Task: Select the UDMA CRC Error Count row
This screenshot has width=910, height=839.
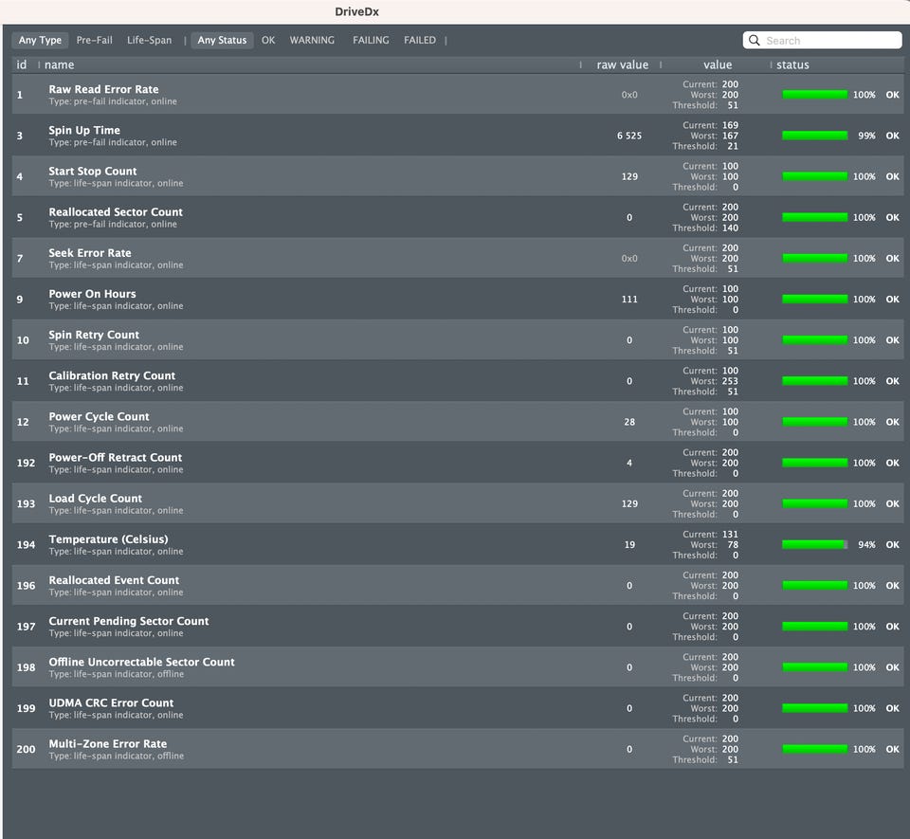Action: pos(457,708)
